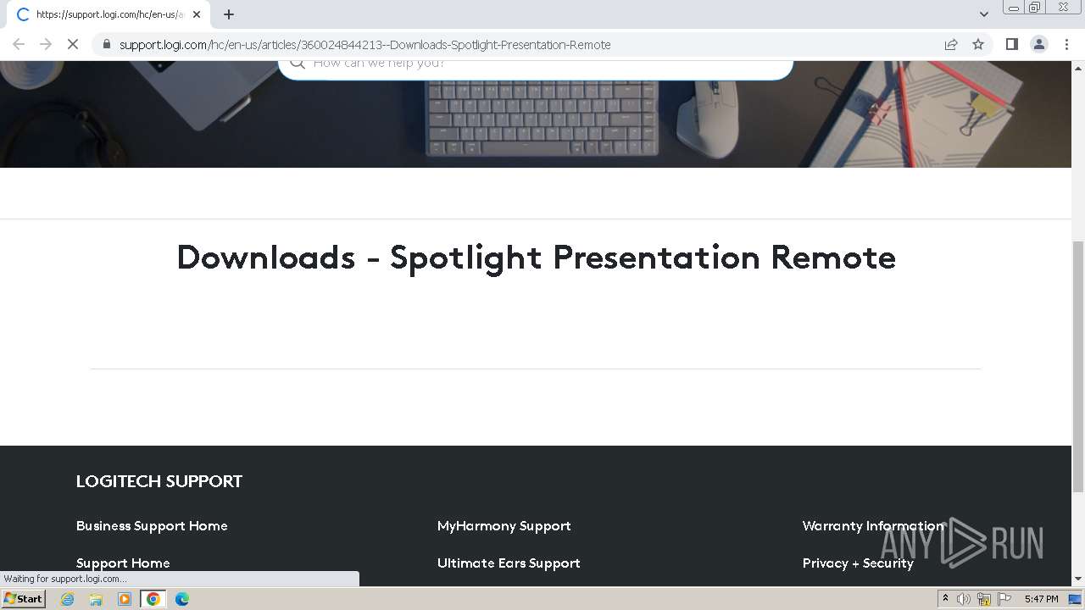
Task: Launch Microsoft Edge from the taskbar
Action: (x=181, y=599)
